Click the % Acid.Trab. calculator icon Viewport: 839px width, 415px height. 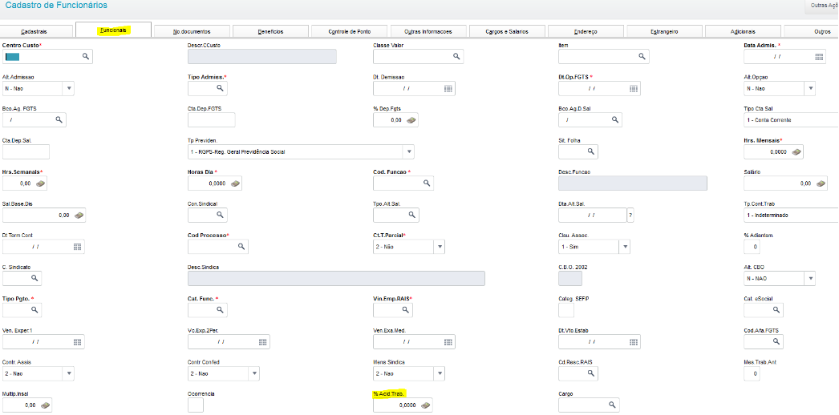(x=425, y=406)
